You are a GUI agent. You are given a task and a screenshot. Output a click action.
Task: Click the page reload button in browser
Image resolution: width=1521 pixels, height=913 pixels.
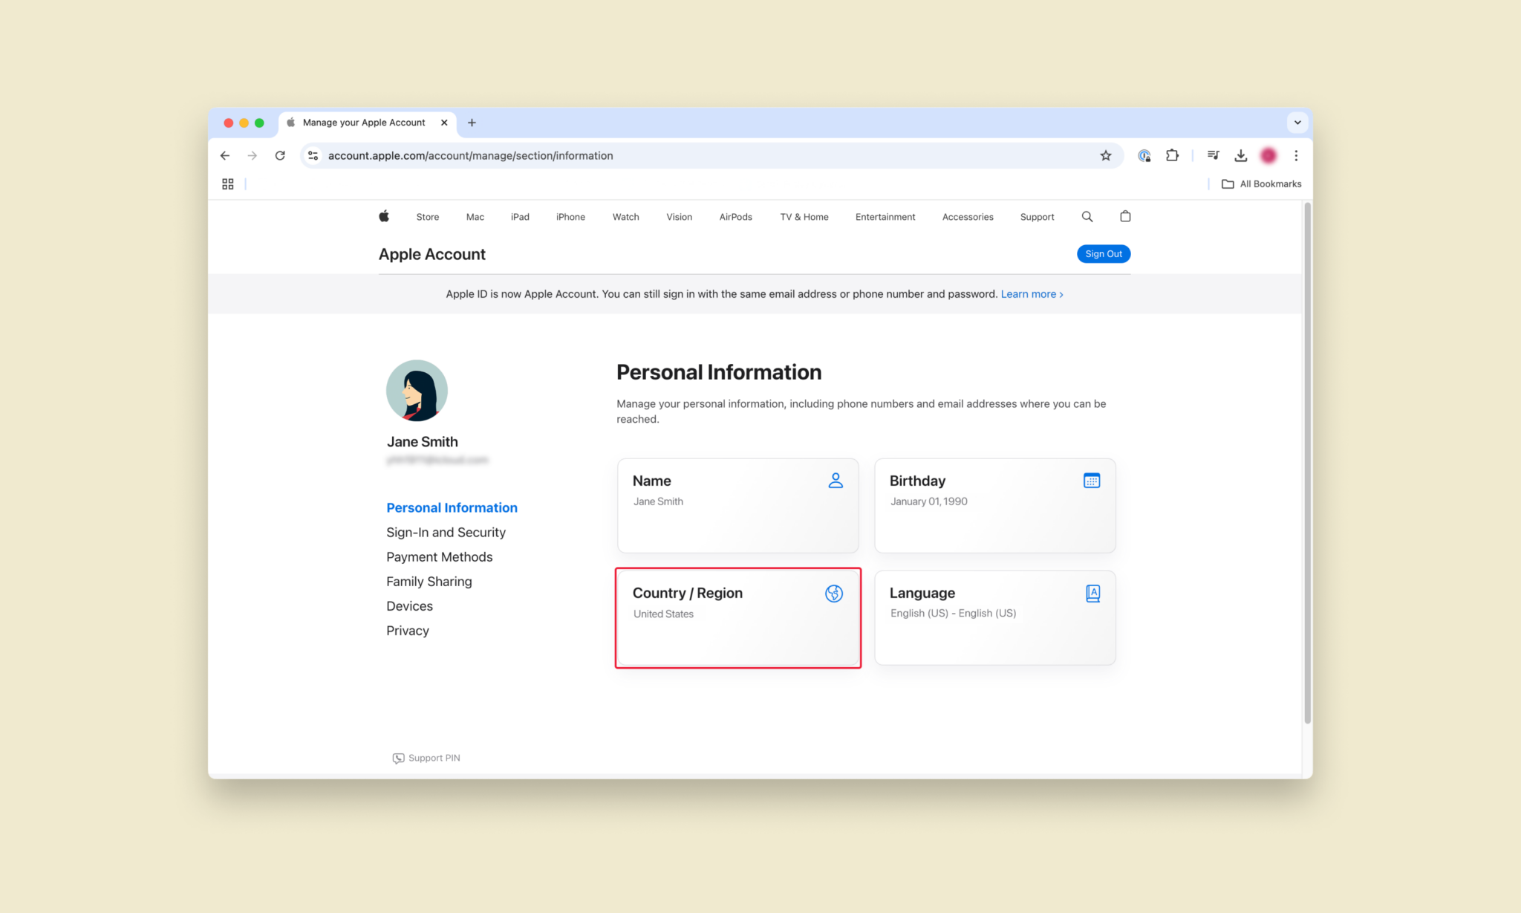(280, 155)
